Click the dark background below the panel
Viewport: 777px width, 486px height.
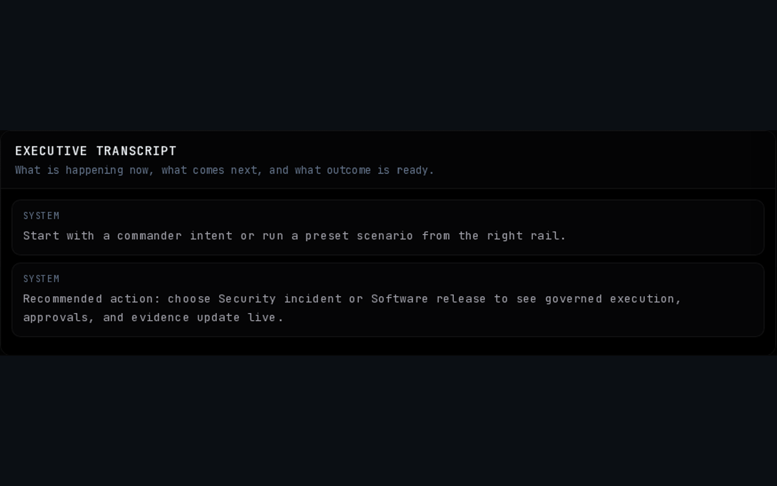(x=388, y=421)
